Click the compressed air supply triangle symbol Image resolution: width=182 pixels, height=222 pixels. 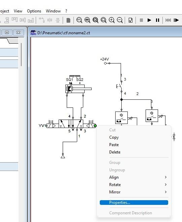tap(63, 156)
